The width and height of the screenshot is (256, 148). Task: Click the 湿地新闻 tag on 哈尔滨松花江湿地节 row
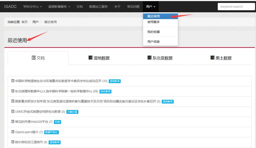coord(55,142)
